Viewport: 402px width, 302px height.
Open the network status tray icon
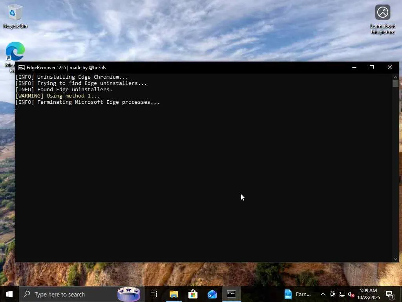(x=342, y=294)
